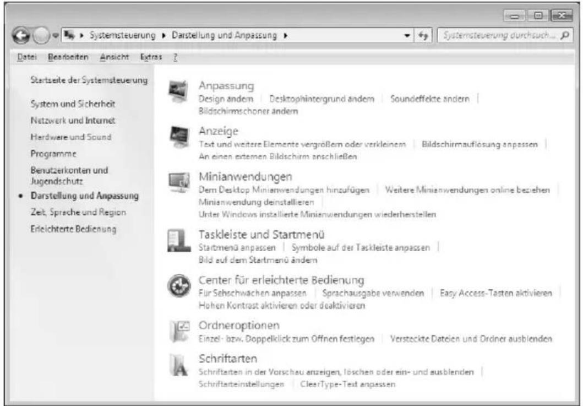Image resolution: width=583 pixels, height=406 pixels.
Task: Click Bildschirmauflösung anpassen
Action: pyautogui.click(x=480, y=144)
